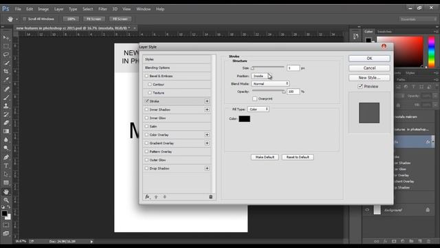Enable Texture checkbox
The image size is (440, 248).
pyautogui.click(x=150, y=92)
